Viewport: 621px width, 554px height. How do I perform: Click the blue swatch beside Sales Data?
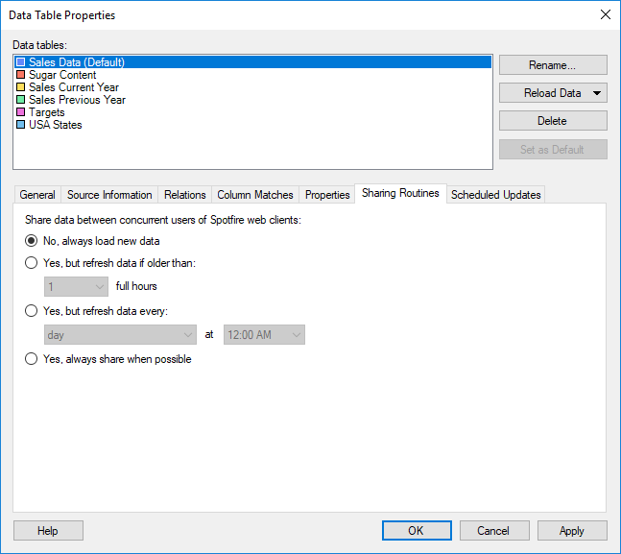click(20, 62)
